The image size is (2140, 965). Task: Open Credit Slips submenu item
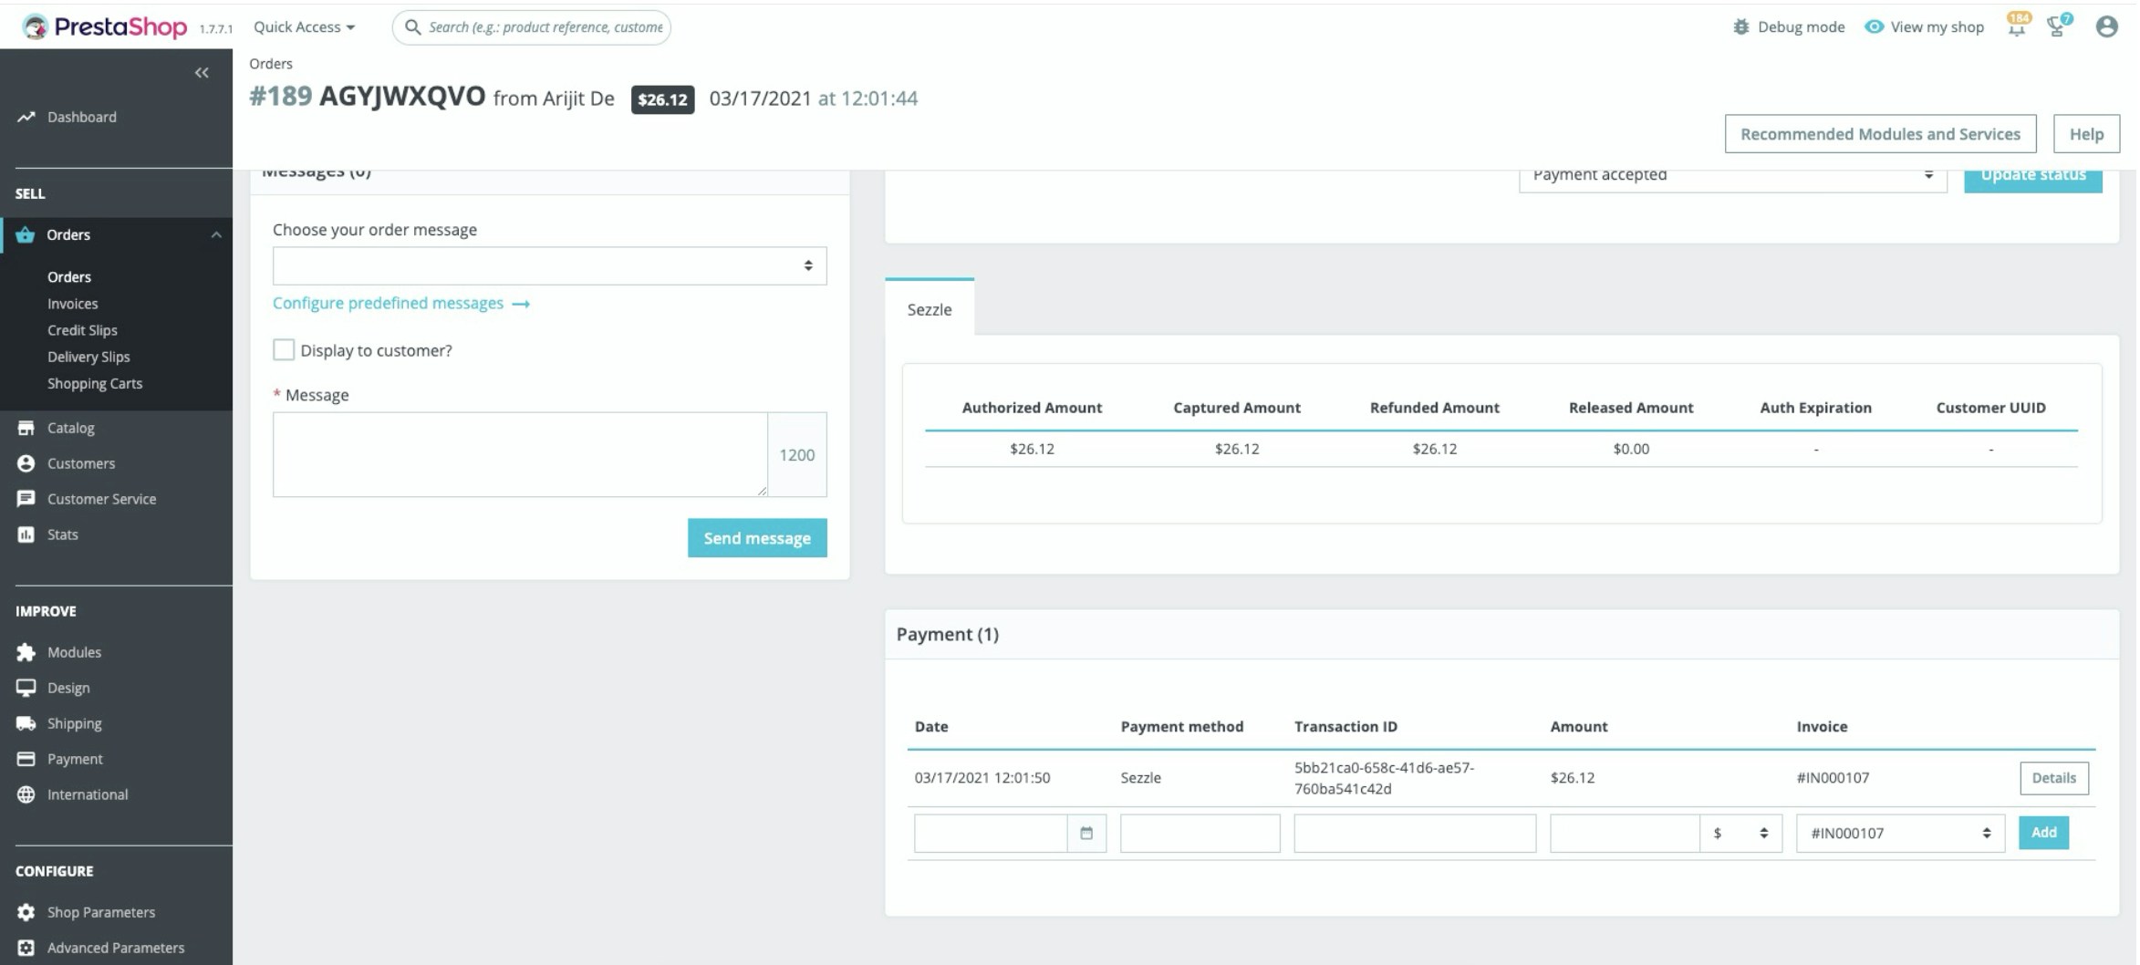[82, 330]
